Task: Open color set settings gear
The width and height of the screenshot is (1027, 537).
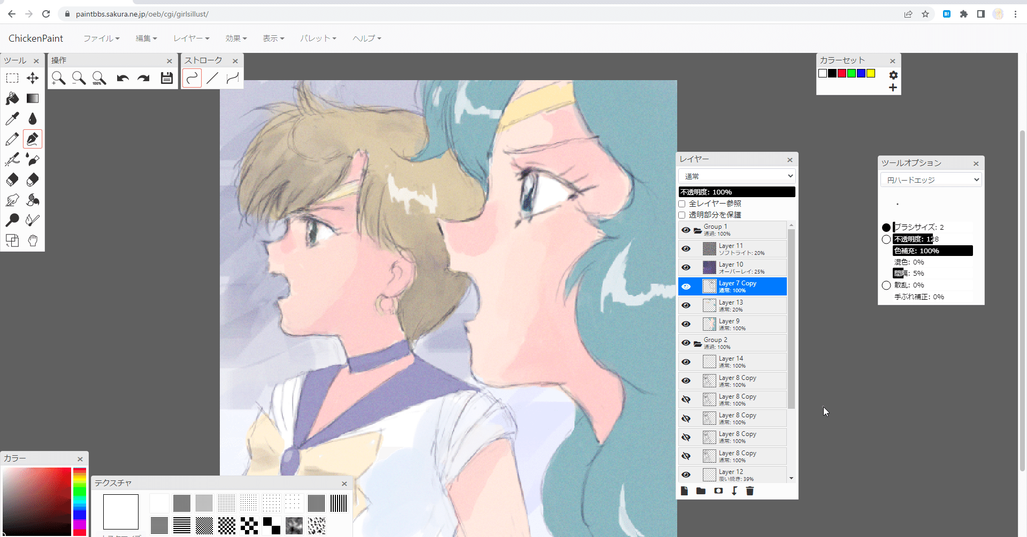Action: [893, 75]
